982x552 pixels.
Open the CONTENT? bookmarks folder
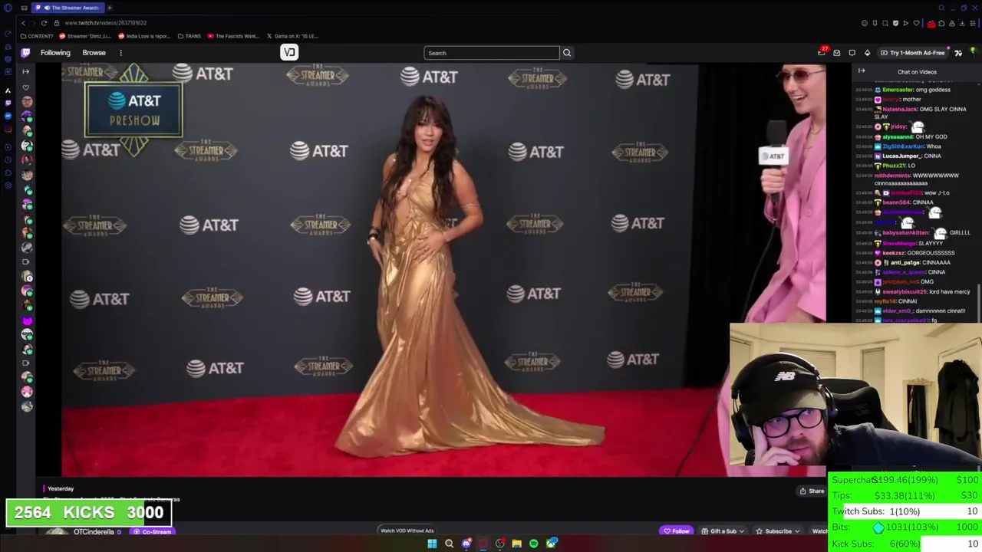37,36
